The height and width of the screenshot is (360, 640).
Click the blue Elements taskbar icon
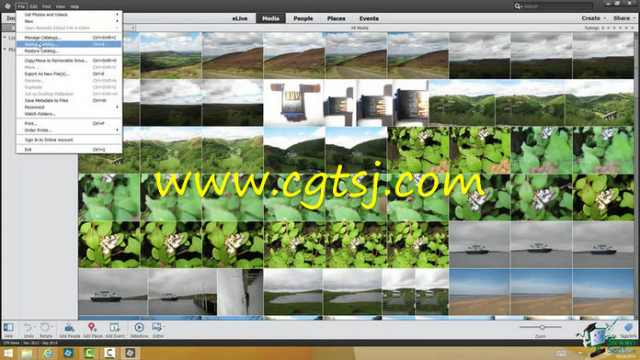click(68, 353)
